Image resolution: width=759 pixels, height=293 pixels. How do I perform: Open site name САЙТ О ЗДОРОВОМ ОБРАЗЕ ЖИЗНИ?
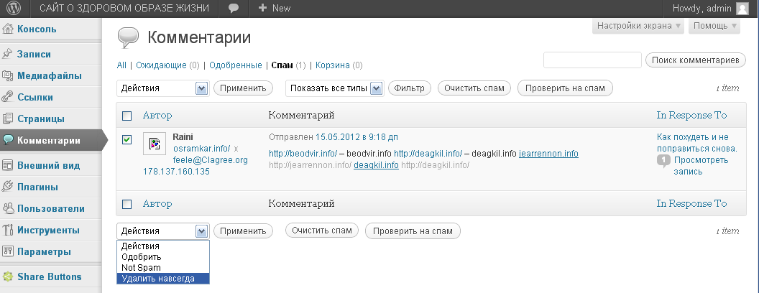click(x=124, y=8)
